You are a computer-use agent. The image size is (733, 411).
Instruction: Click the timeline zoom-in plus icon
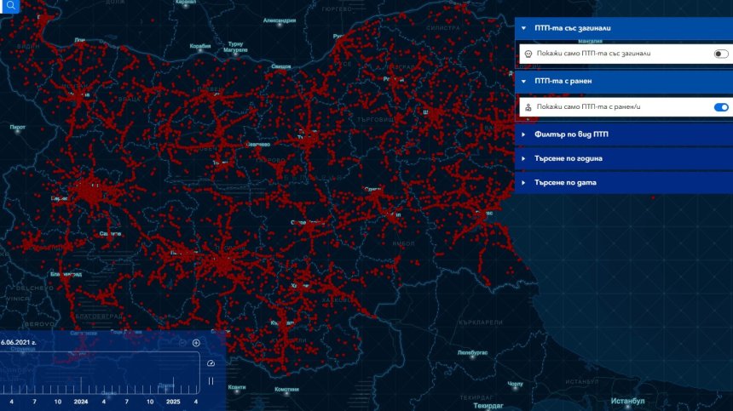[196, 342]
